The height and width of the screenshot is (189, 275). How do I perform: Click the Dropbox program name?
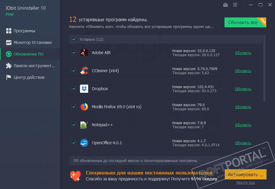(x=100, y=89)
